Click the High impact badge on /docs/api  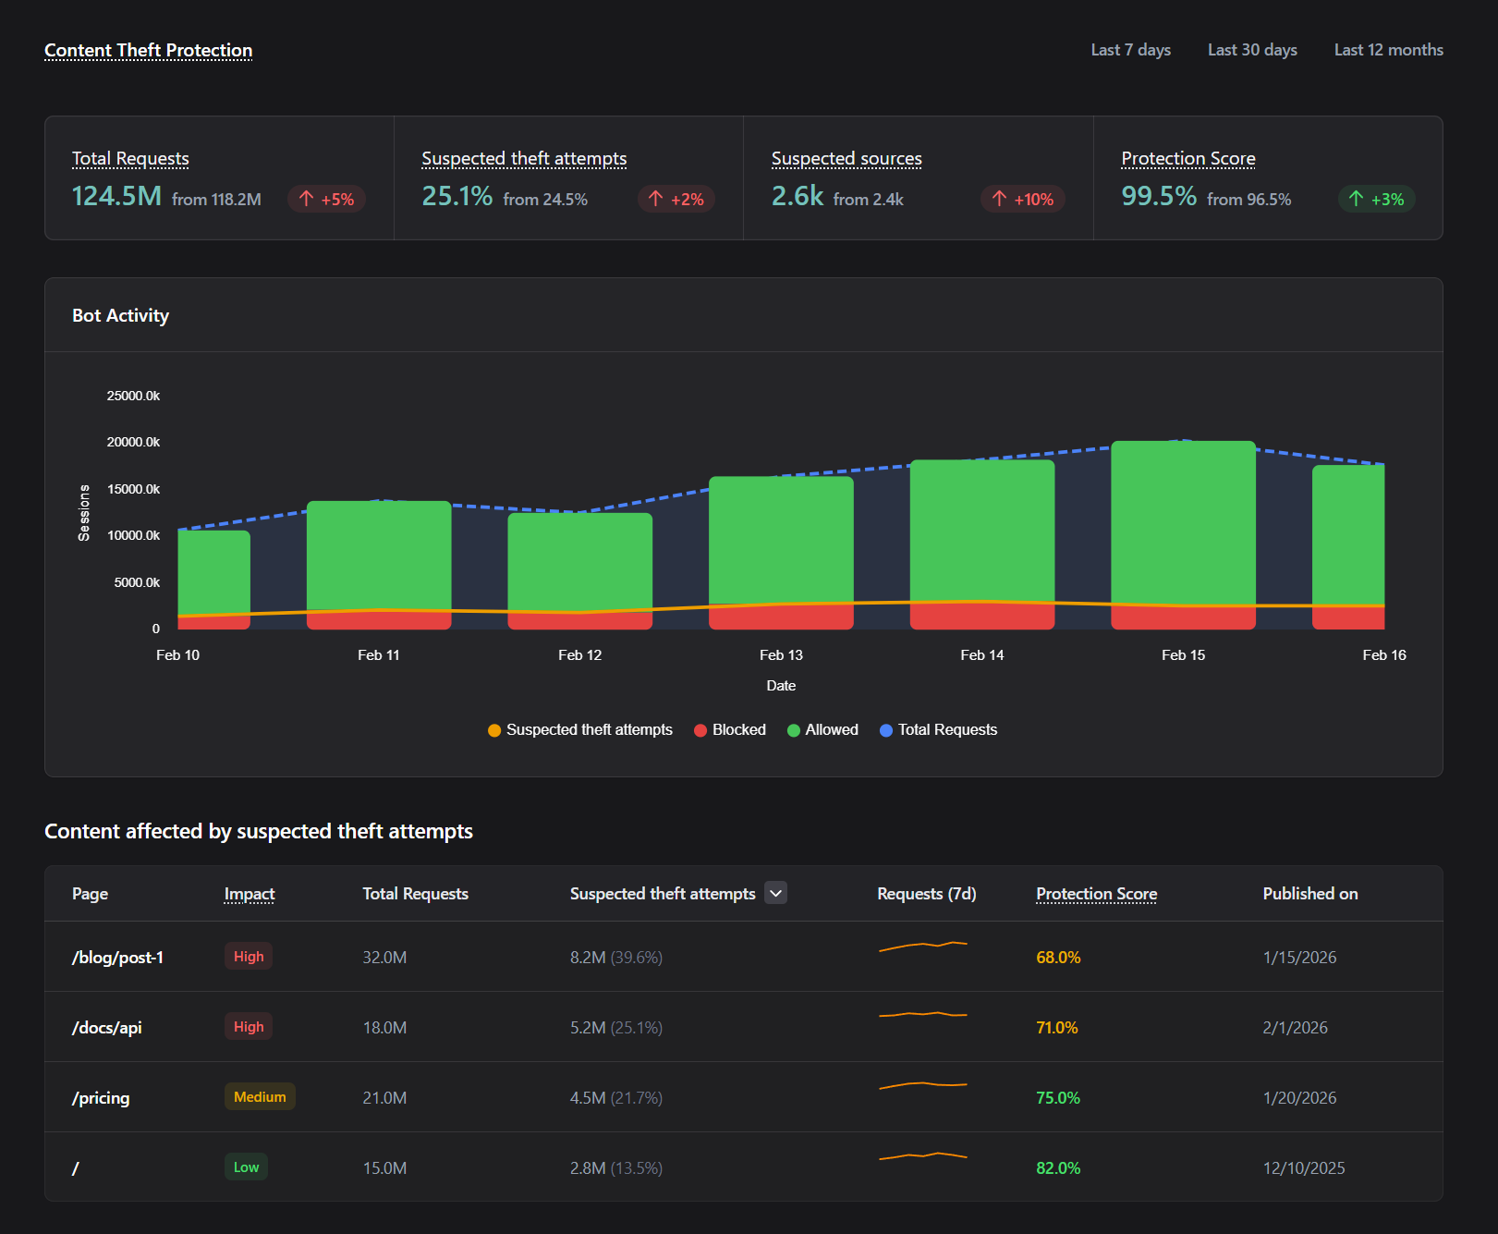pyautogui.click(x=248, y=1026)
